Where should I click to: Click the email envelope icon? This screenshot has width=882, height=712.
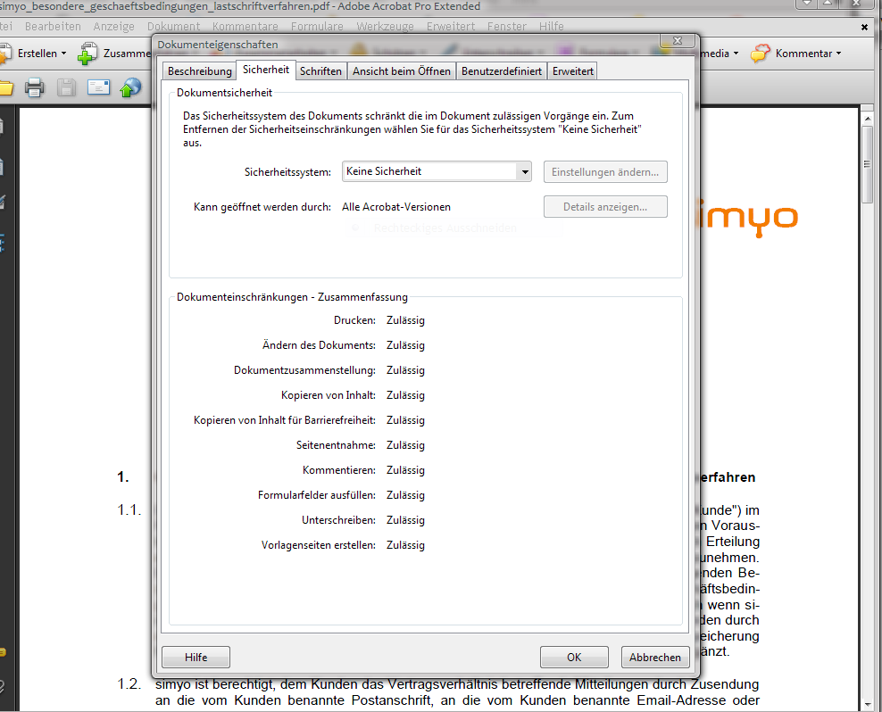(x=98, y=87)
